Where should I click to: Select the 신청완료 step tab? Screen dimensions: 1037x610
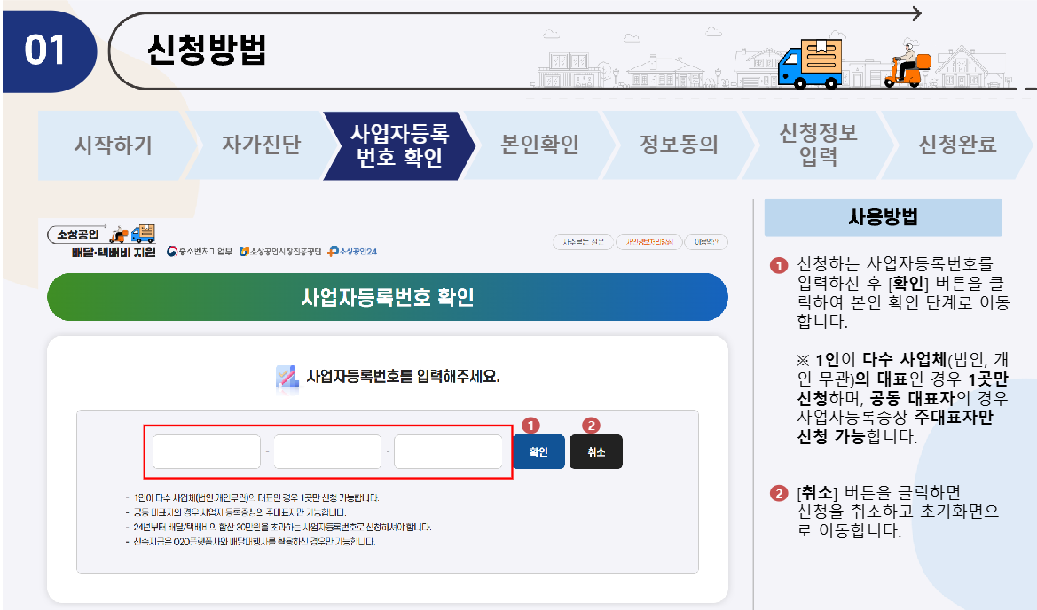click(958, 145)
